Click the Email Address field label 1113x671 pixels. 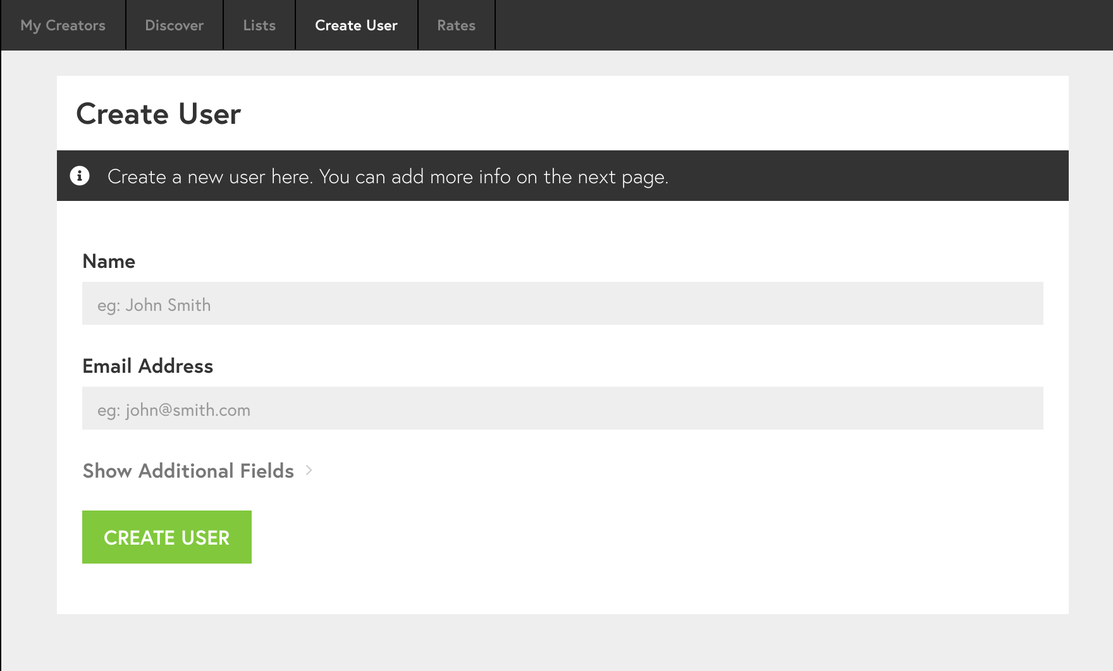(148, 366)
